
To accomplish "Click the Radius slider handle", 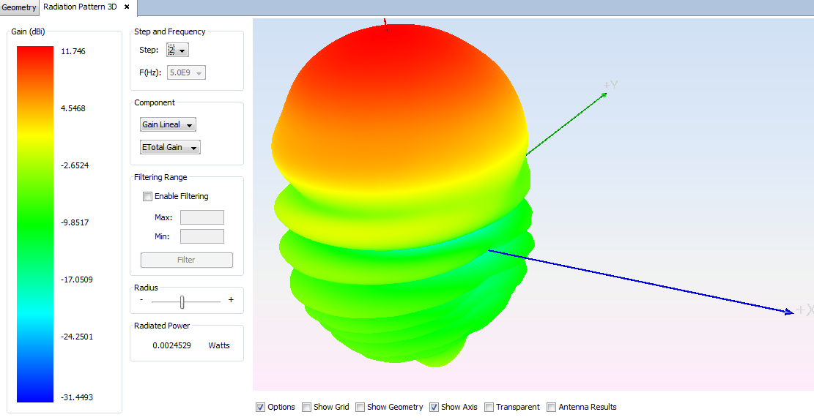I will (x=182, y=301).
